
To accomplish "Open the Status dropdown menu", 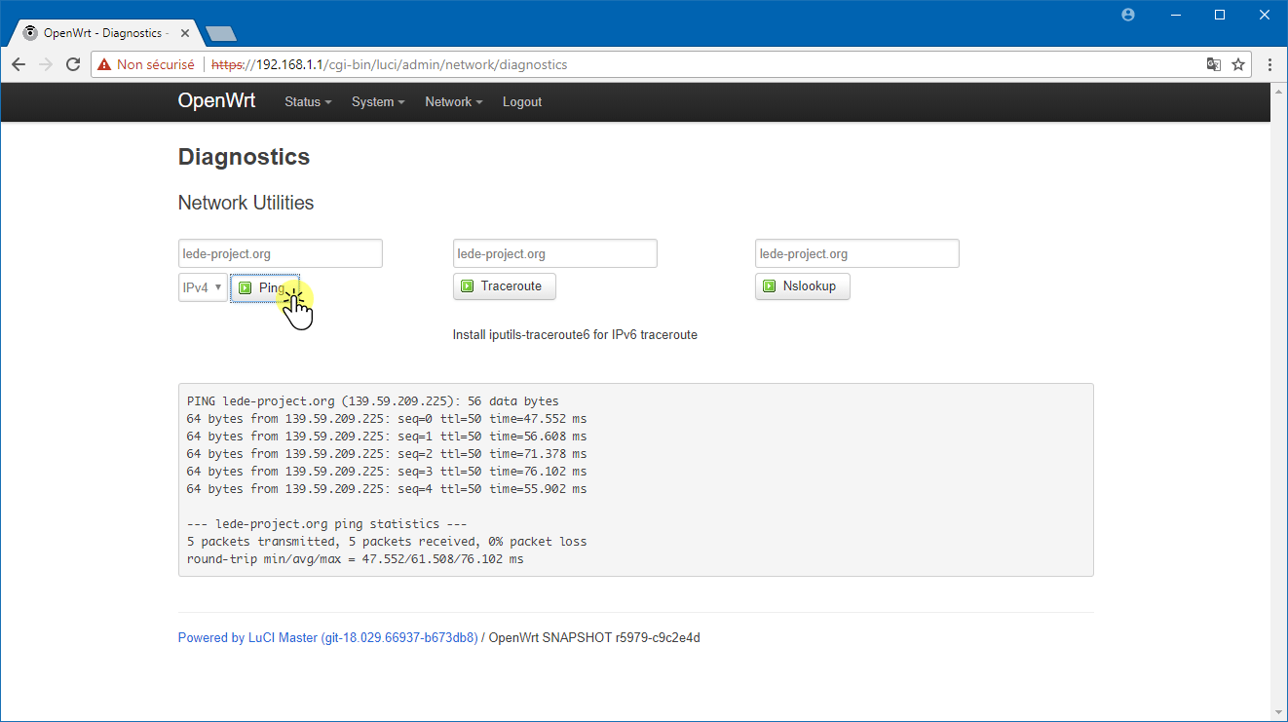I will [x=308, y=101].
